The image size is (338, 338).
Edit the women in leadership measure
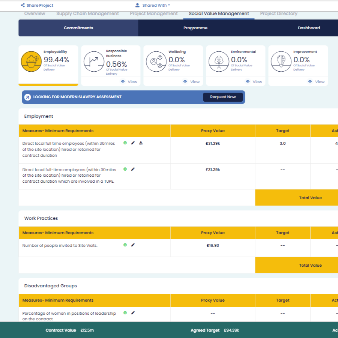click(x=133, y=313)
